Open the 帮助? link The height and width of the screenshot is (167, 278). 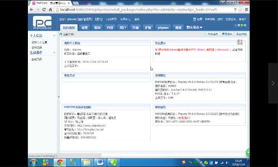(242, 19)
